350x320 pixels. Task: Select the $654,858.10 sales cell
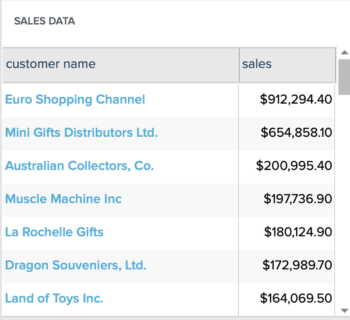point(296,132)
